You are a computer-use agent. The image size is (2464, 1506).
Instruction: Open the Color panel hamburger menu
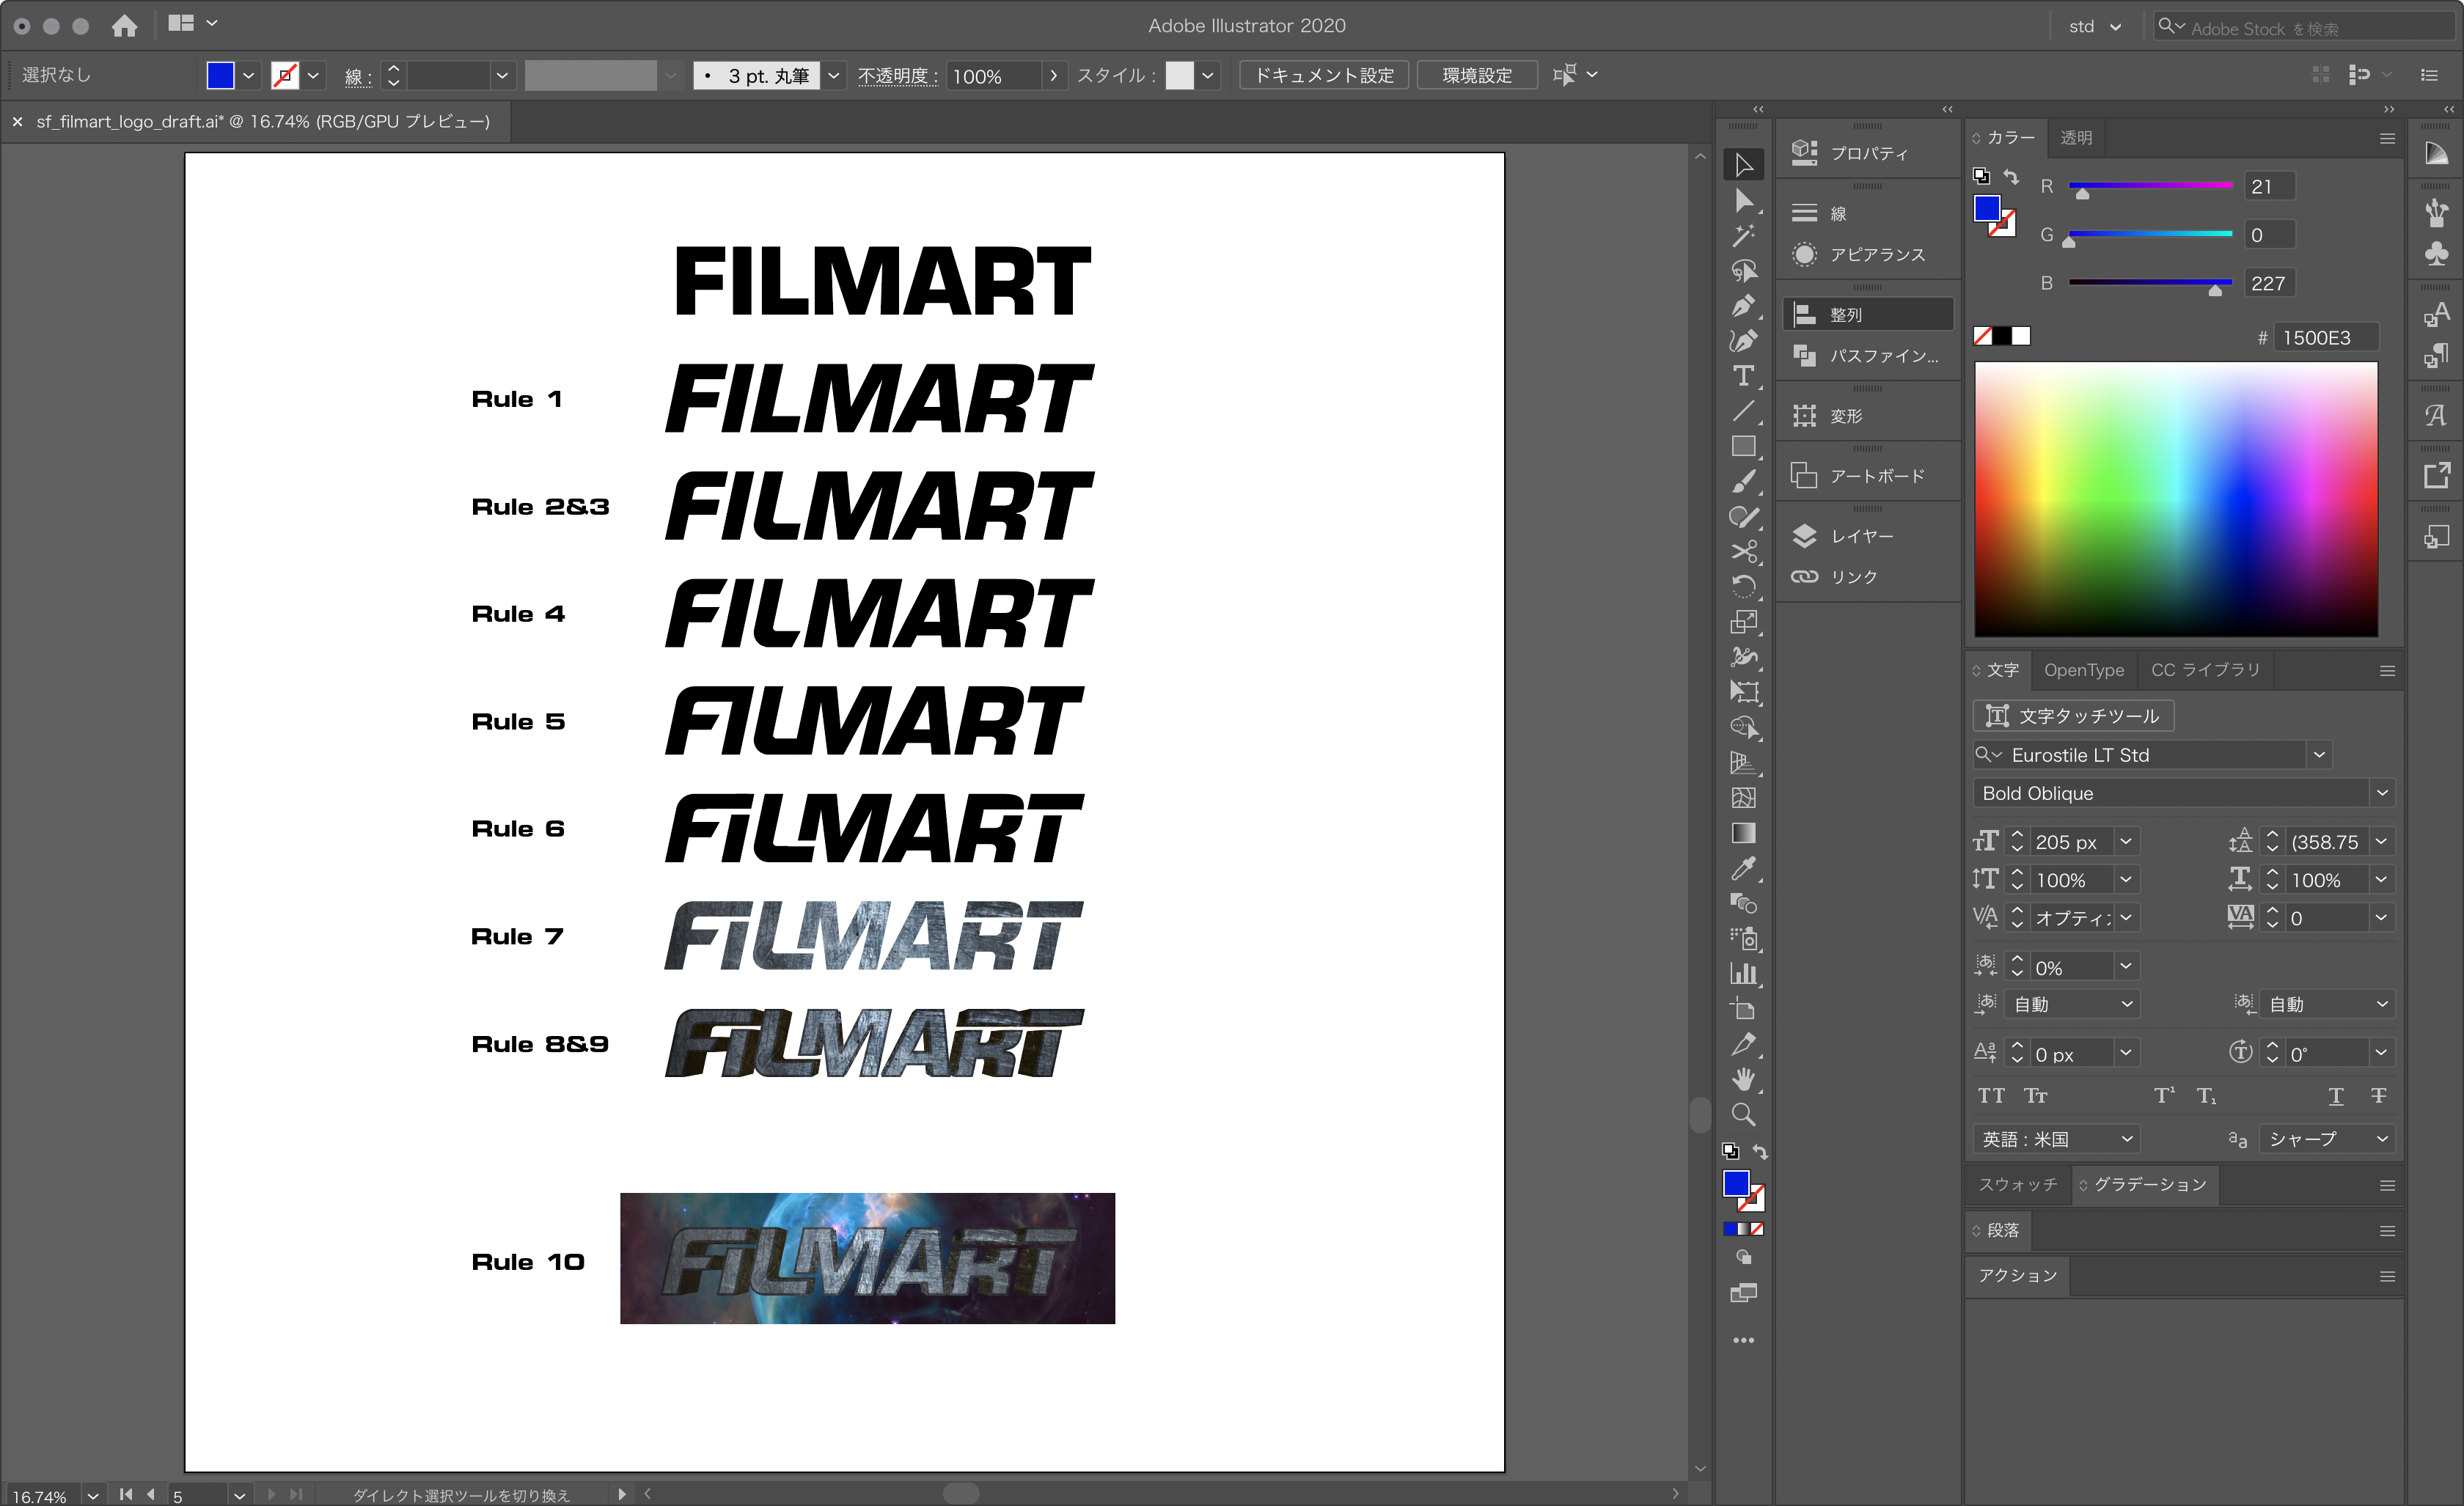2387,139
